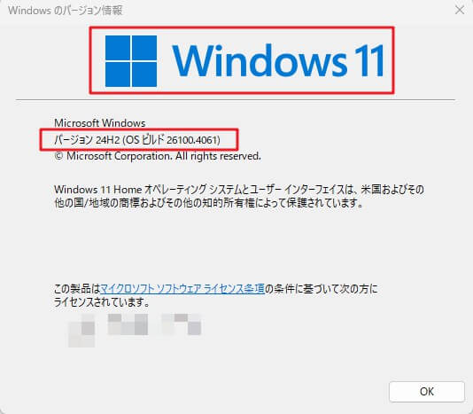The width and height of the screenshot is (473, 414).
Task: Click the blue Windows 11 logo icon
Action: (131, 61)
